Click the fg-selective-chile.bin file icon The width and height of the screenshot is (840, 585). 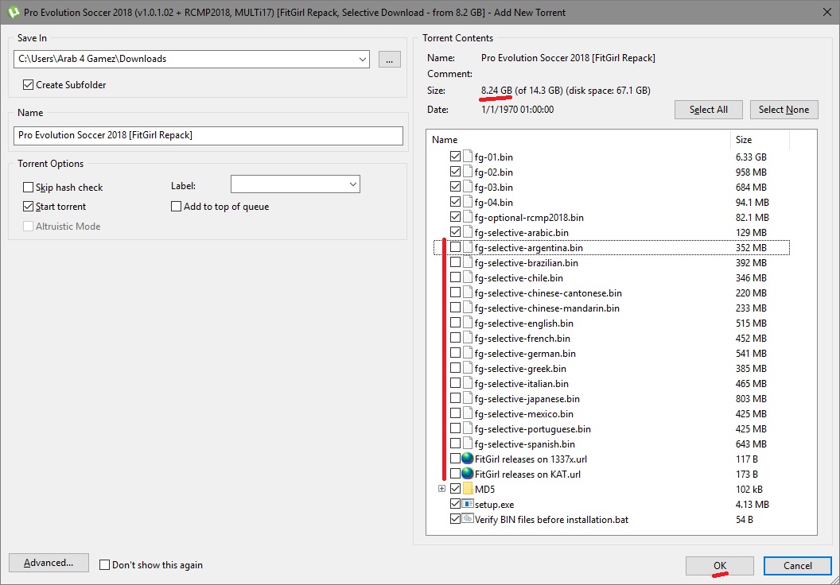468,277
